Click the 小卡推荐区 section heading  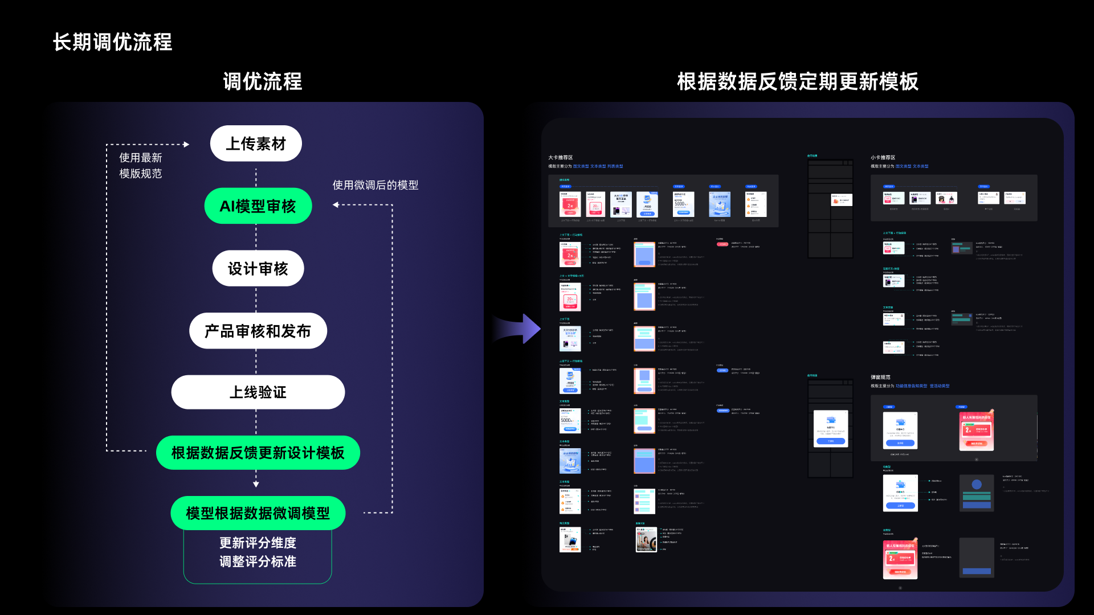tap(883, 158)
